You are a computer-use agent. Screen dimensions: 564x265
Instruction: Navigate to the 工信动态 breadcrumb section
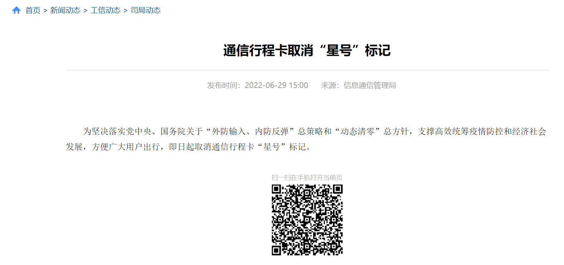[x=106, y=10]
